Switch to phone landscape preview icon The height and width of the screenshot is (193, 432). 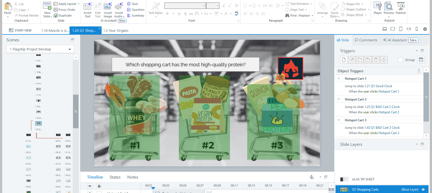tap(409, 29)
